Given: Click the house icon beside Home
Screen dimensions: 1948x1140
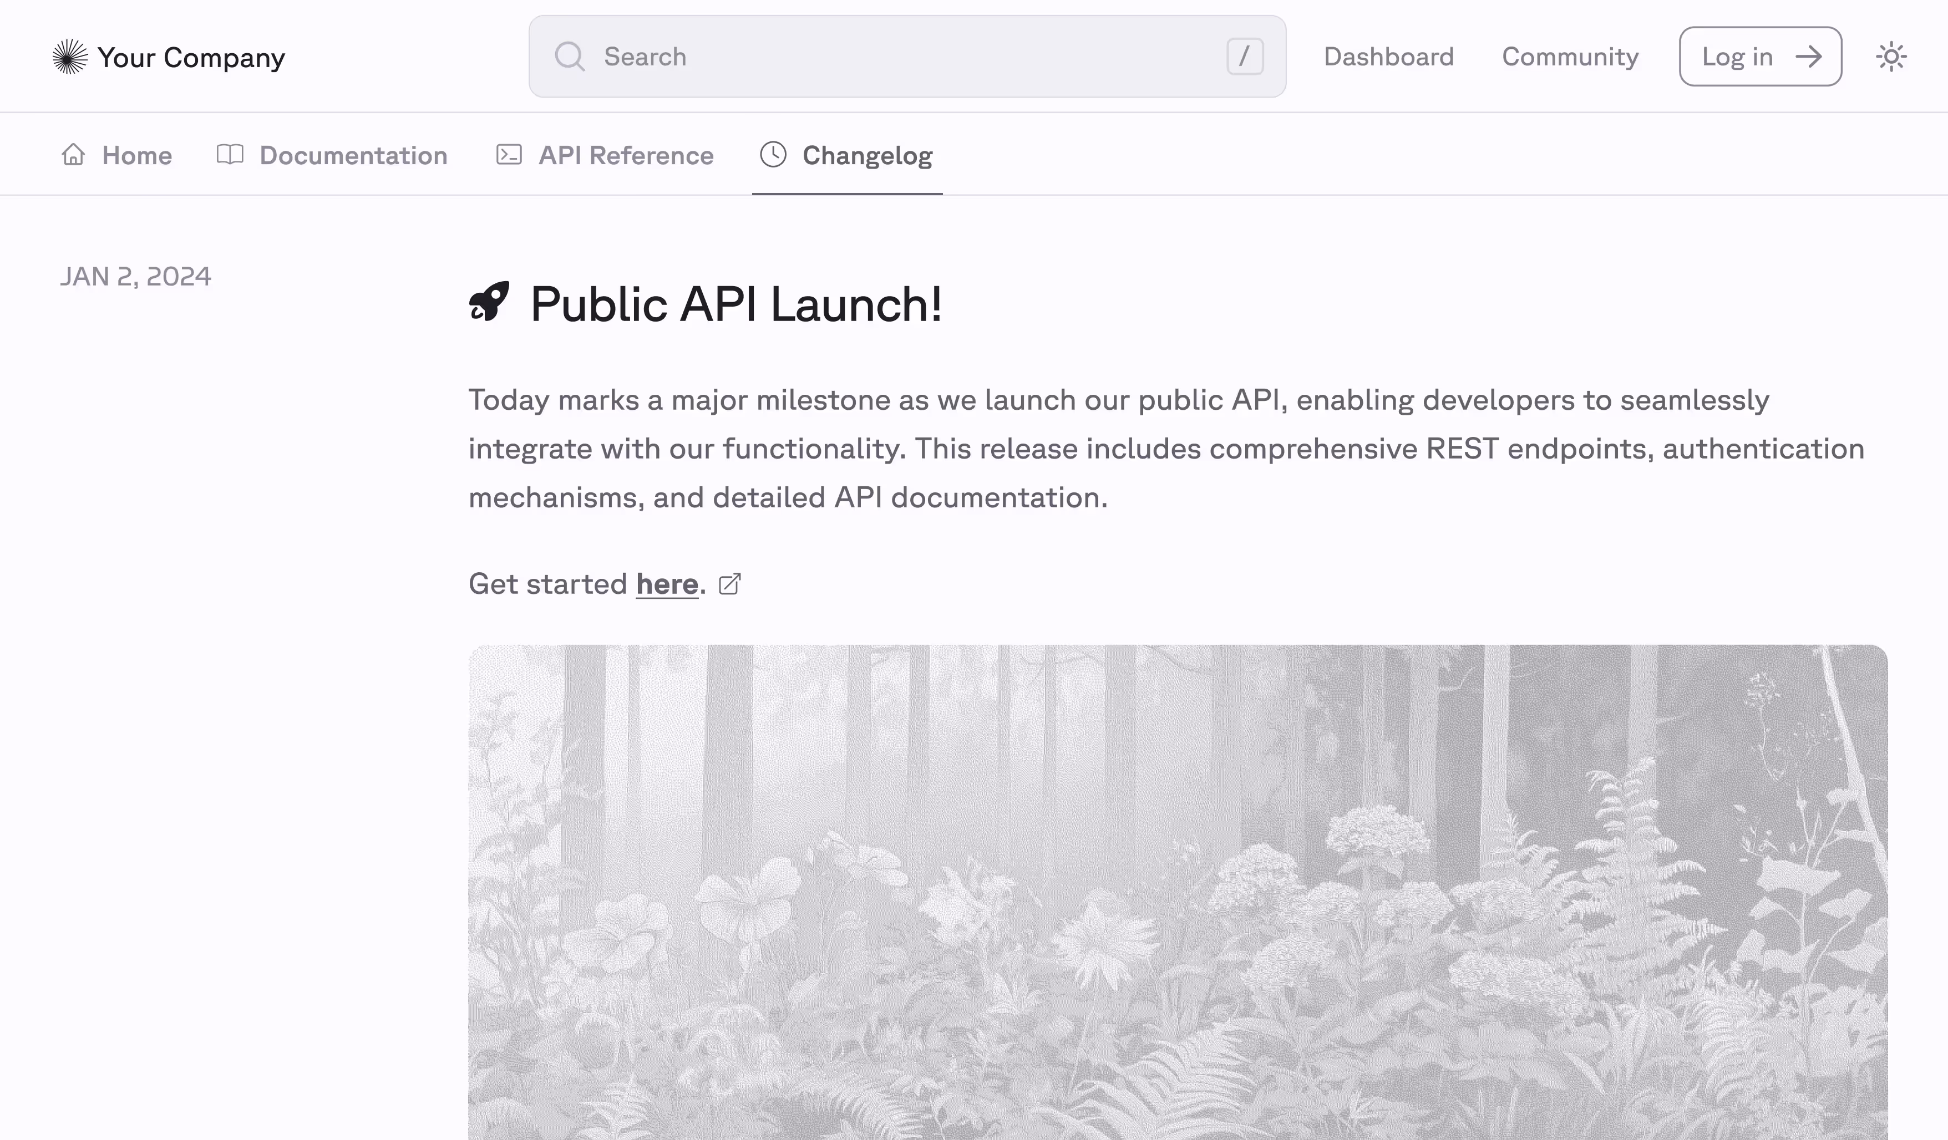Looking at the screenshot, I should pyautogui.click(x=73, y=155).
